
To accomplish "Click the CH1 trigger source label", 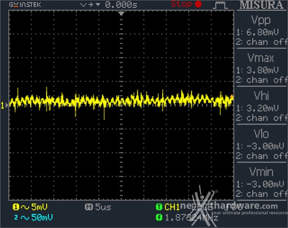I will pos(172,207).
